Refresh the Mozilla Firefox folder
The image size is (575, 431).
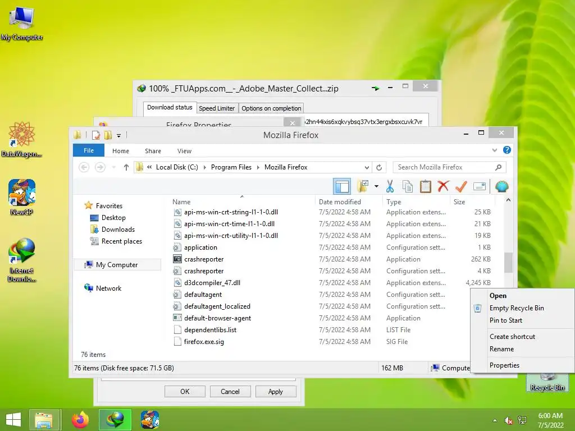point(379,167)
